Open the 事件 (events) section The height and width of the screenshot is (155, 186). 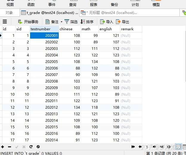52,4
